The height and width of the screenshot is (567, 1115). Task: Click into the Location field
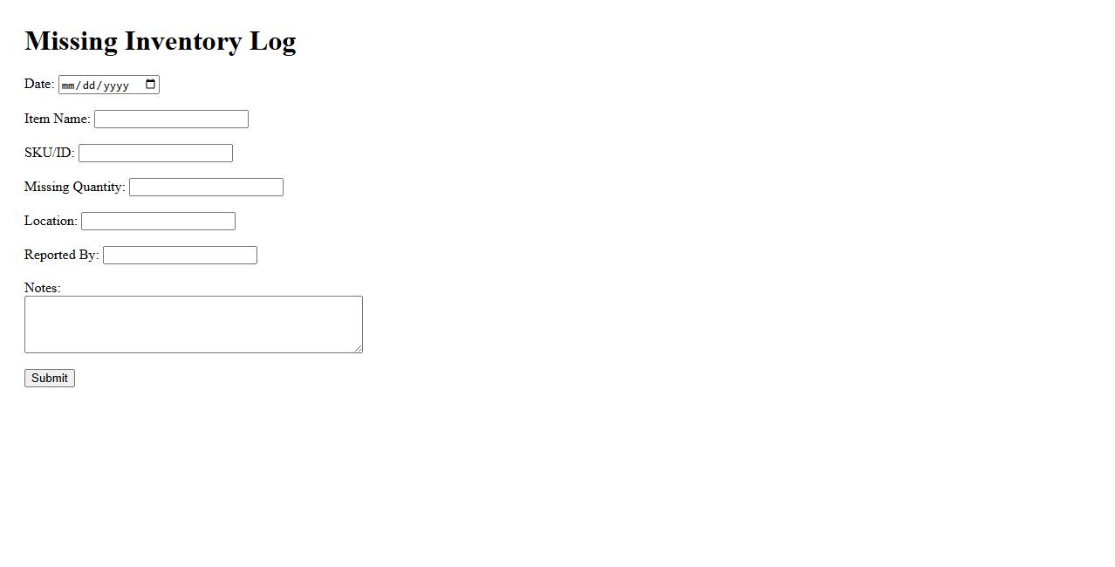[x=158, y=222]
